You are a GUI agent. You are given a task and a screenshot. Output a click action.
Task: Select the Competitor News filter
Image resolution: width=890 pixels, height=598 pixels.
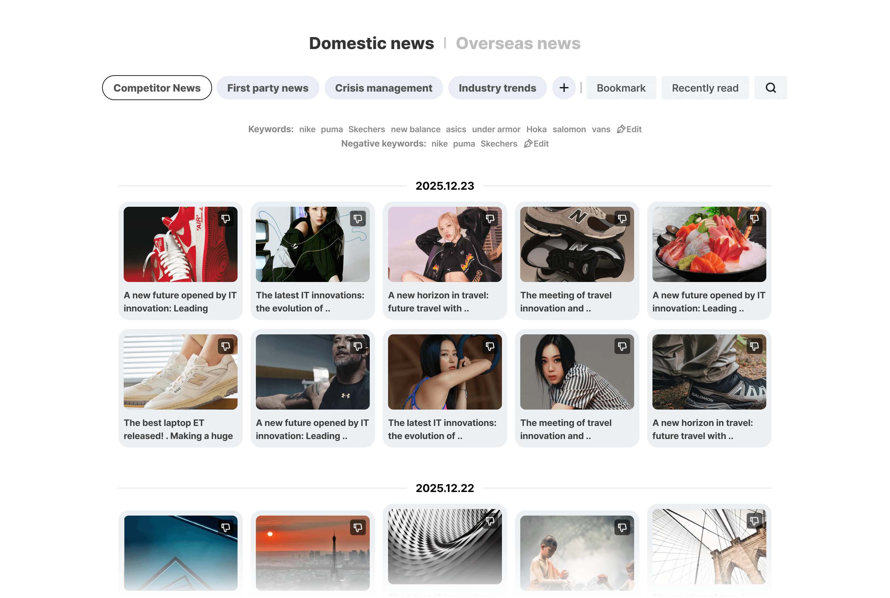pyautogui.click(x=157, y=88)
